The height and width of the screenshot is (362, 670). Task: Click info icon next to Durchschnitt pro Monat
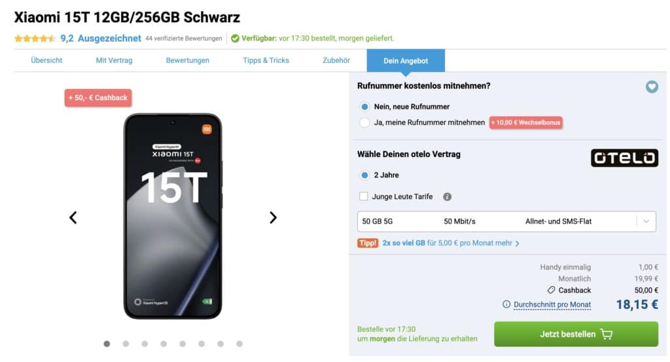point(506,304)
